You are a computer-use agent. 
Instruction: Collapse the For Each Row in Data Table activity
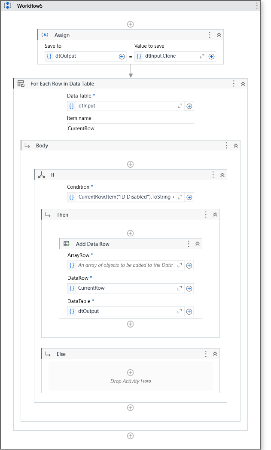(243, 83)
